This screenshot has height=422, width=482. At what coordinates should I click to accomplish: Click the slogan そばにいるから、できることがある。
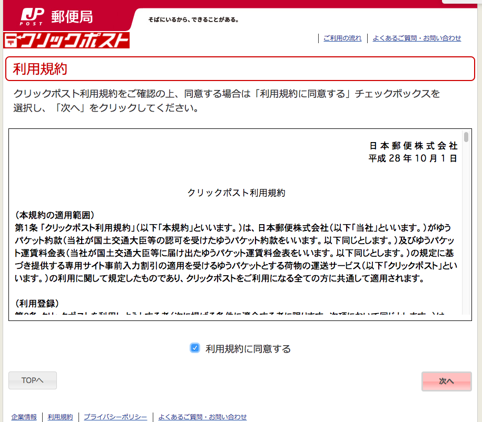point(194,19)
